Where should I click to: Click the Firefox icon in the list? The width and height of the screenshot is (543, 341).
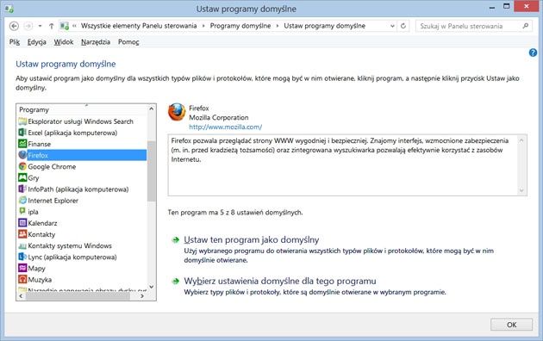coord(22,155)
